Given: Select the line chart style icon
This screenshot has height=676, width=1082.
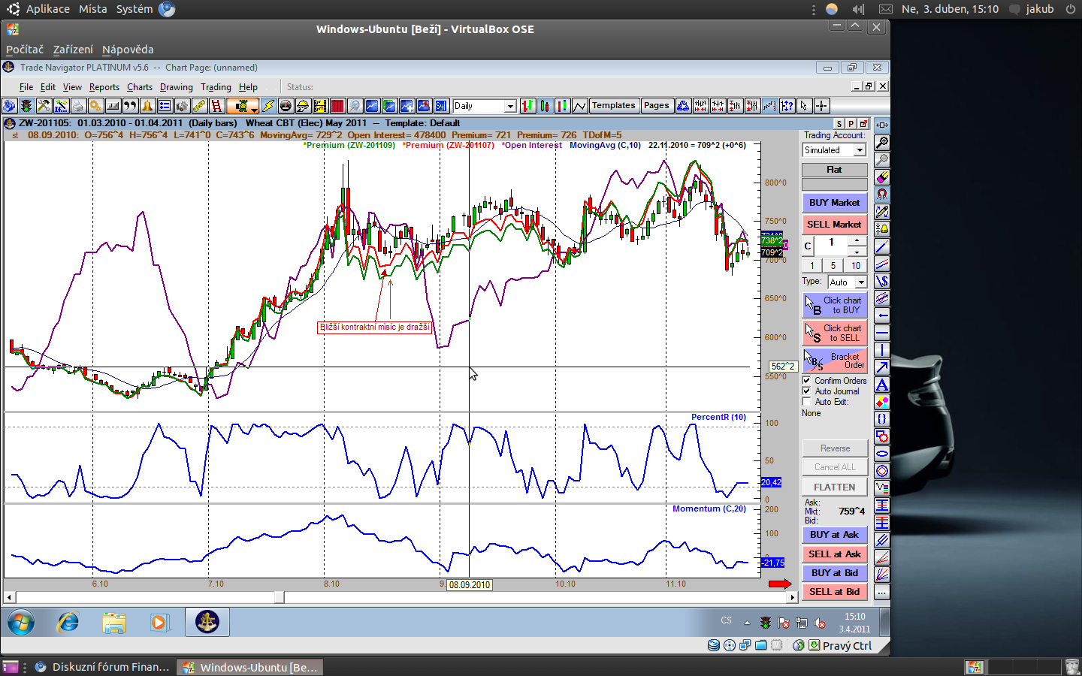Looking at the screenshot, I should click(x=579, y=106).
